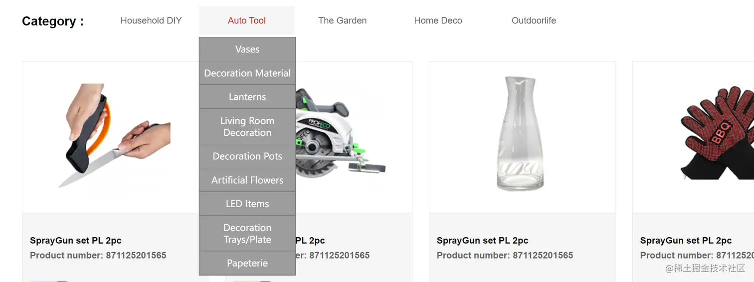This screenshot has height=282, width=754.
Task: Choose Vases from the dropdown menu
Action: pyautogui.click(x=247, y=49)
